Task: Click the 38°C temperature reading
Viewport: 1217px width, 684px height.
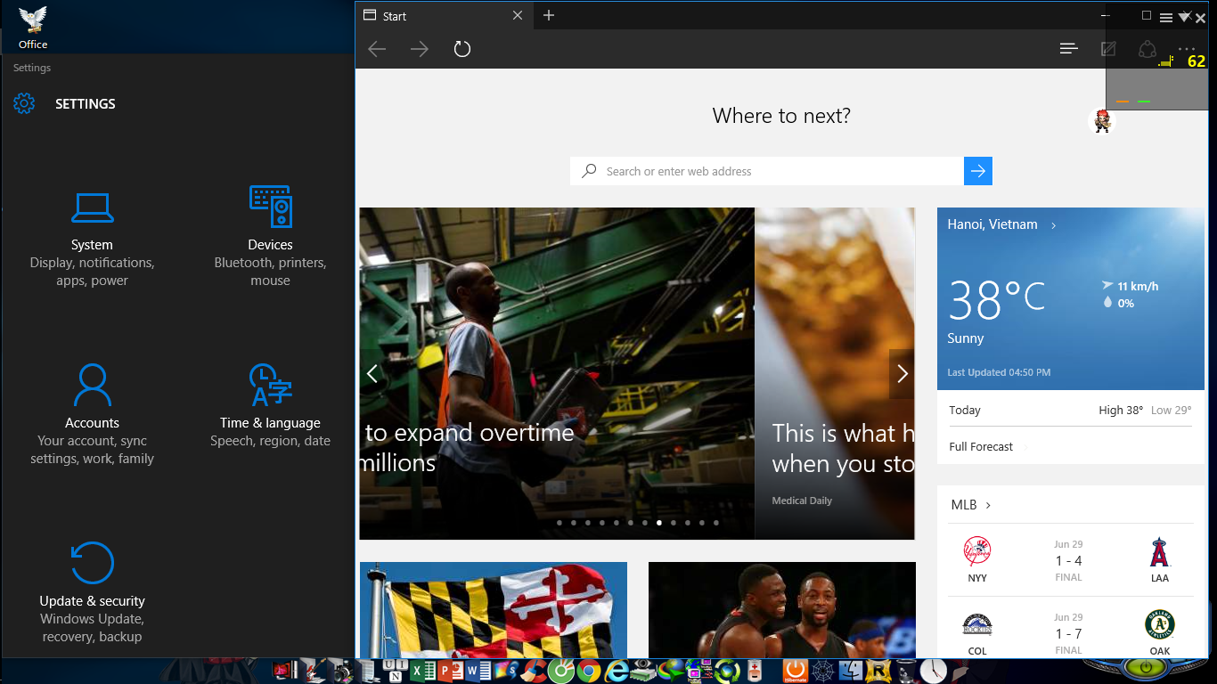Action: point(996,299)
